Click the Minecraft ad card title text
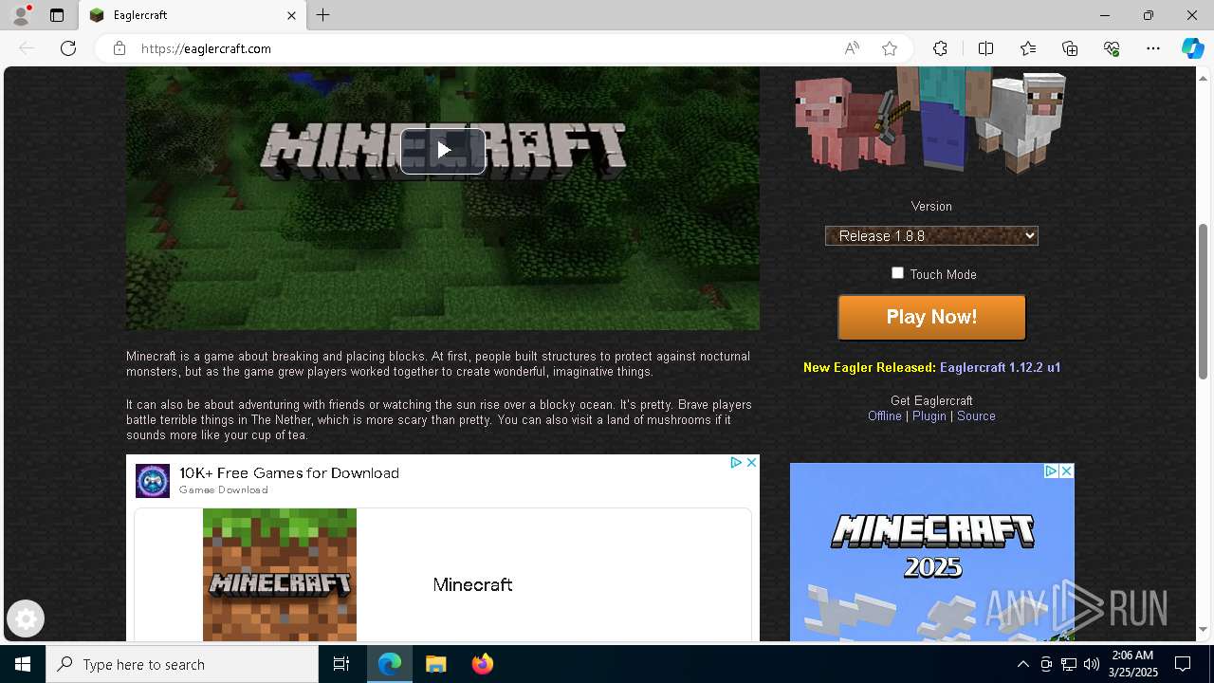1214x683 pixels. 472,584
